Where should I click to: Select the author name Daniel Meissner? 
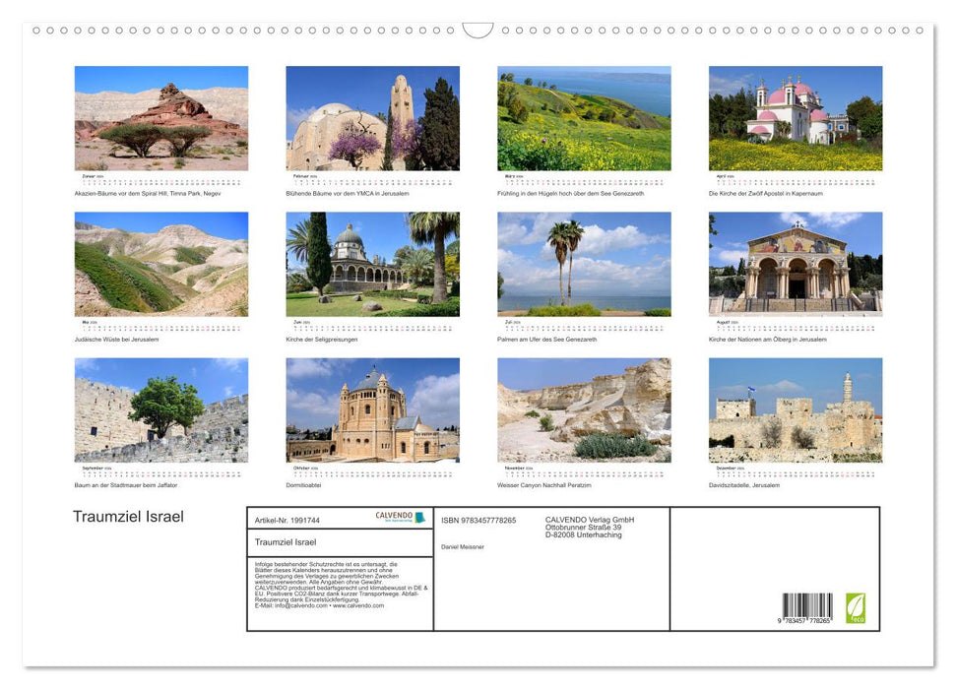point(463,545)
